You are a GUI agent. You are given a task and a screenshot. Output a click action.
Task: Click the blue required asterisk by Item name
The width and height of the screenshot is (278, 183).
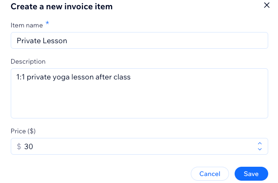click(x=47, y=23)
